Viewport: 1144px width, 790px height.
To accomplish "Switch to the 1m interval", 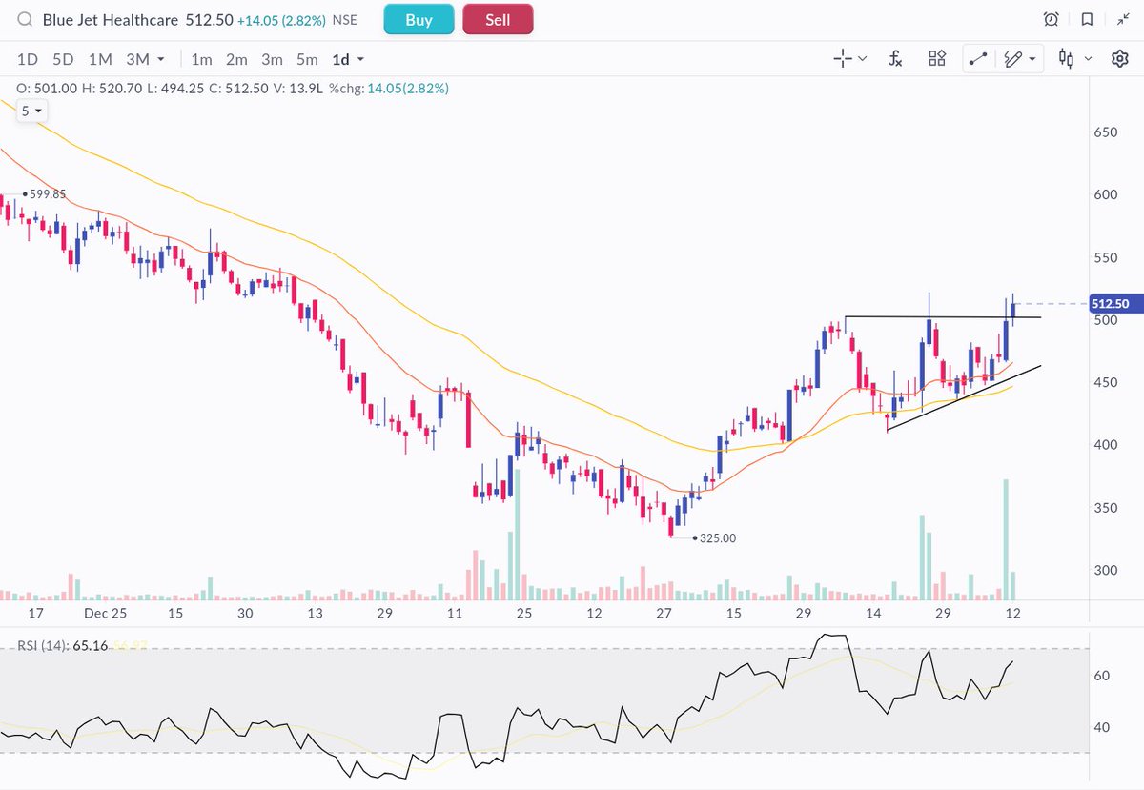I will tap(201, 59).
